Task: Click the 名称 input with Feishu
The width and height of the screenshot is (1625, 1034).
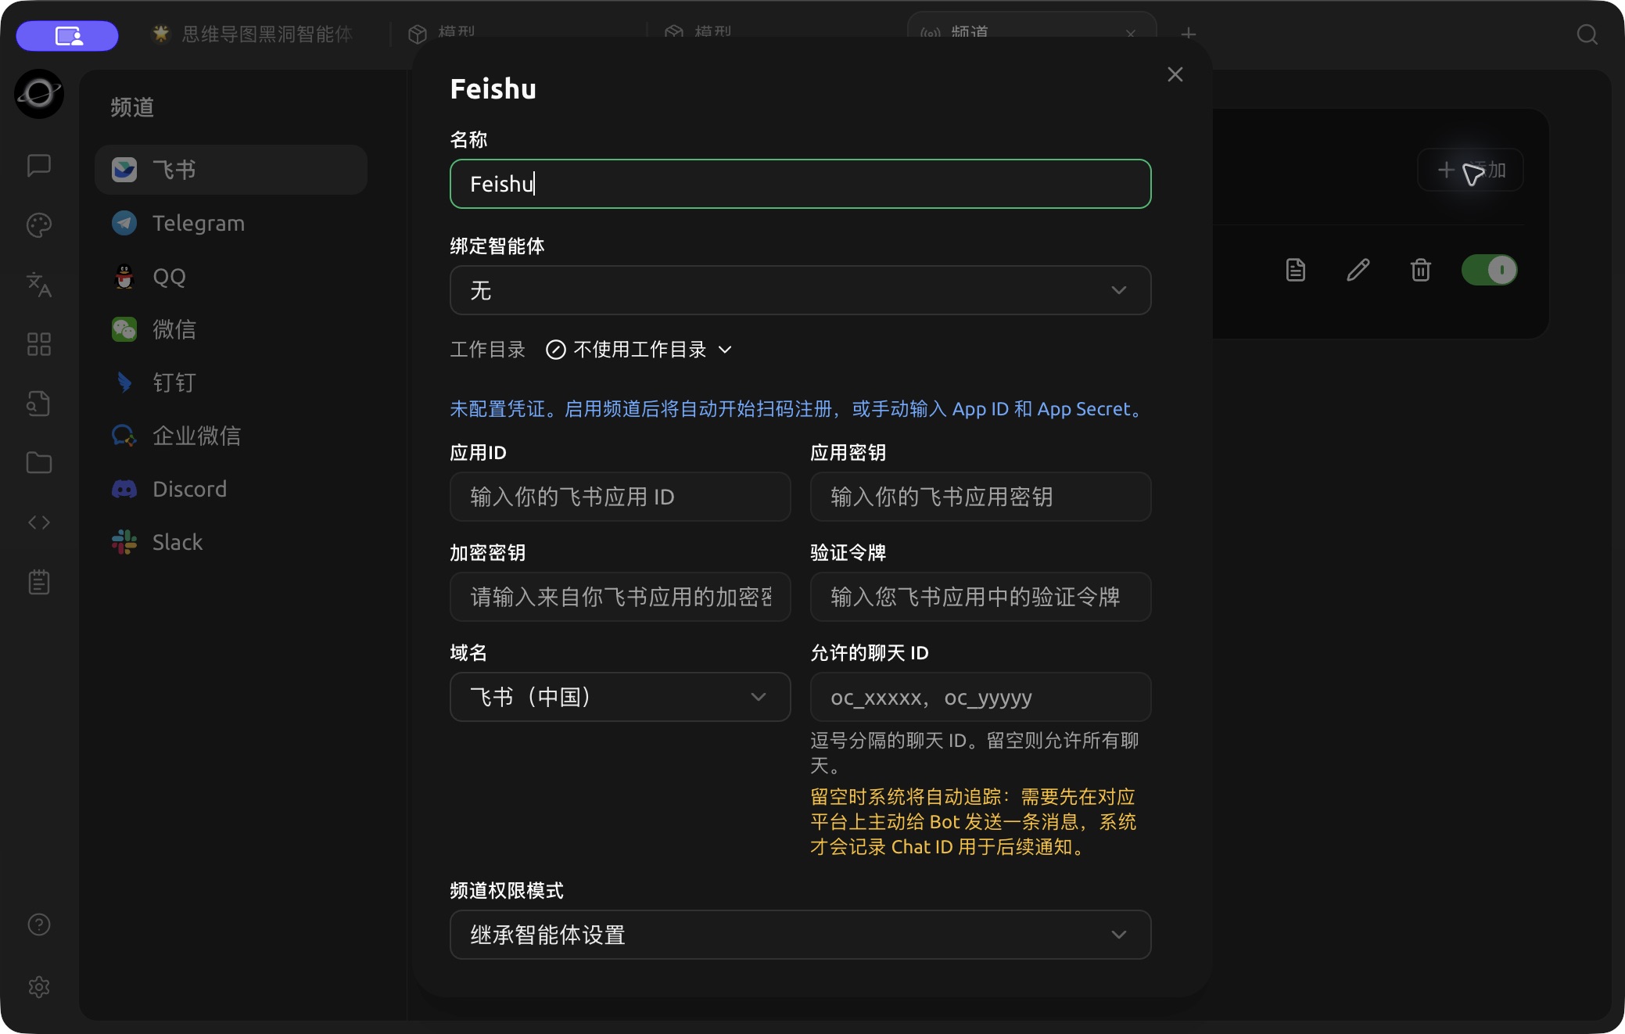Action: 801,184
